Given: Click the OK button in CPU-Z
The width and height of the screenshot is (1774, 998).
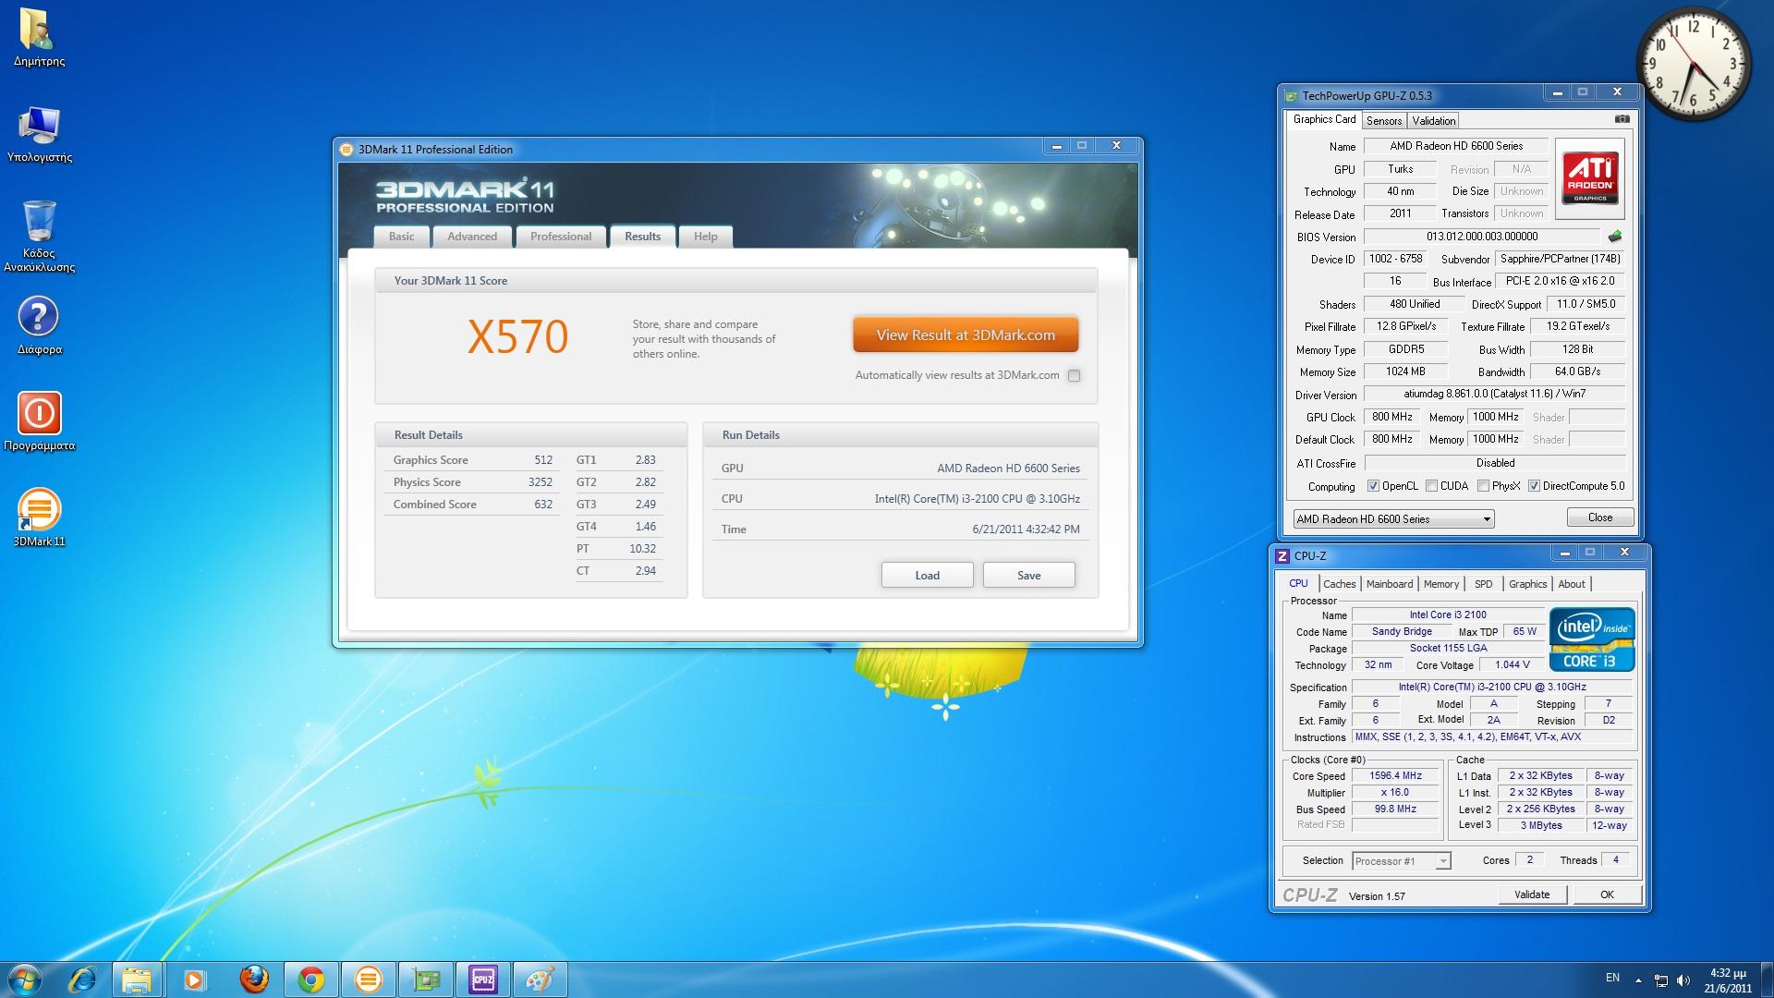Looking at the screenshot, I should point(1607,895).
